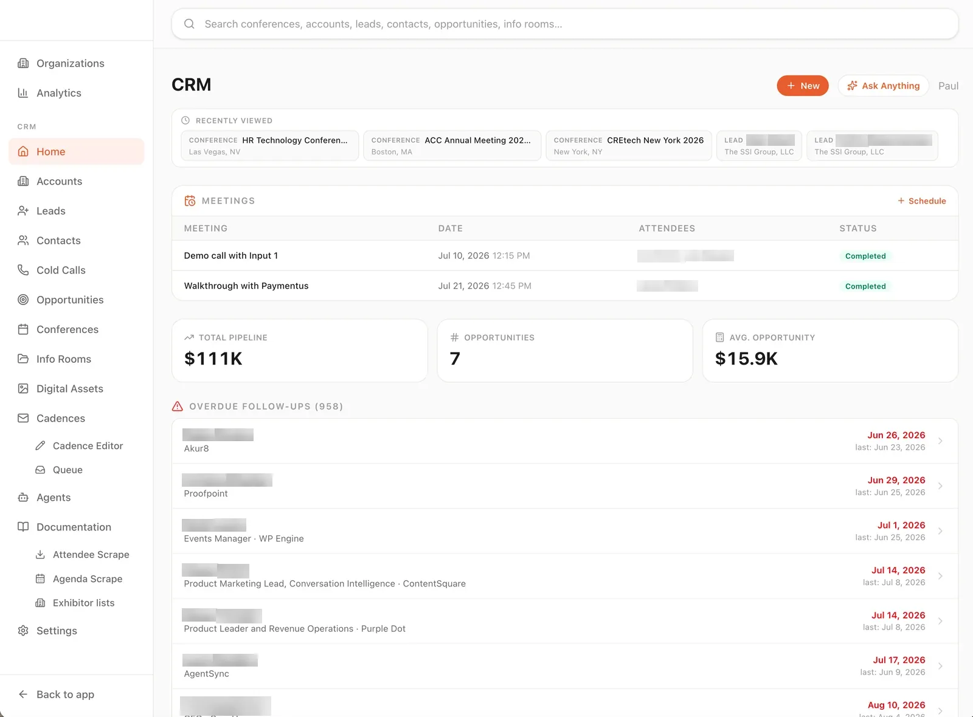Click the Total Pipeline $111K card
The height and width of the screenshot is (717, 973).
click(300, 351)
